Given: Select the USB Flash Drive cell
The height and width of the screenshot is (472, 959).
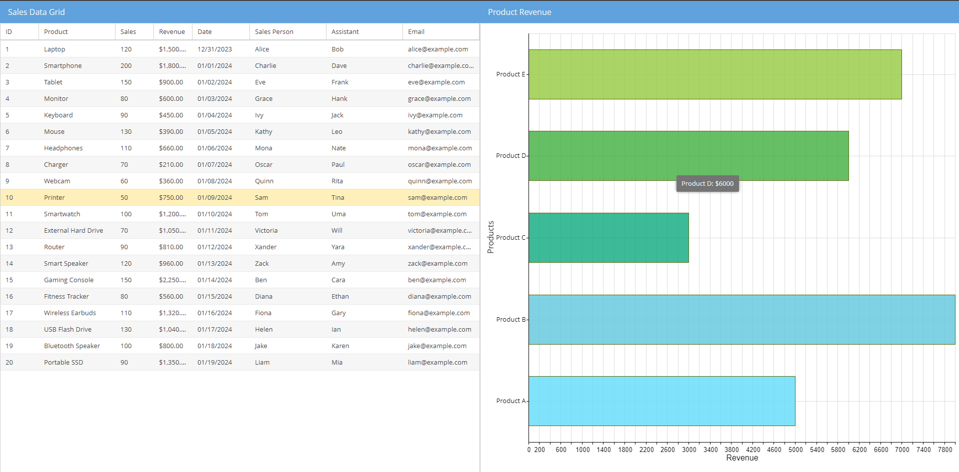Looking at the screenshot, I should [77, 329].
